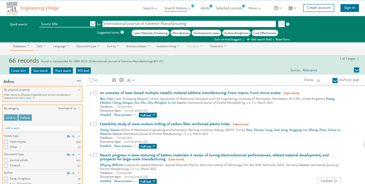Select record 2 checkbox on wave-motion milling
Image resolution: width=365 pixels, height=184 pixels.
(x=95, y=124)
